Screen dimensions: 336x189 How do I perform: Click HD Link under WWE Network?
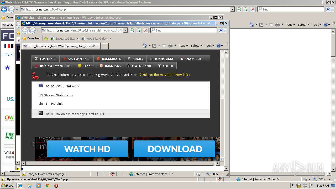57,104
